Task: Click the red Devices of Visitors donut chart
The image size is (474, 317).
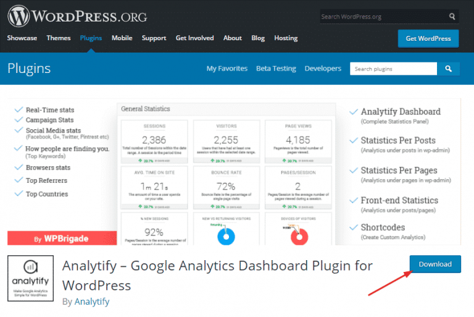Action: (x=299, y=237)
